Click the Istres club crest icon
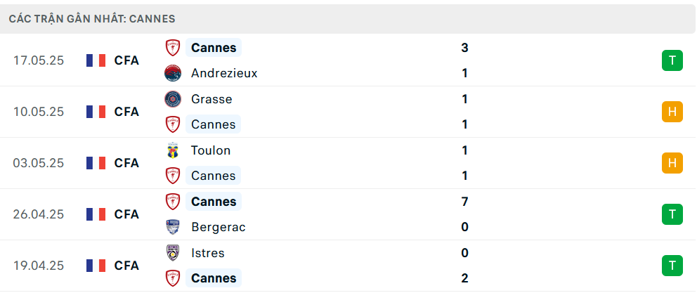 click(172, 253)
